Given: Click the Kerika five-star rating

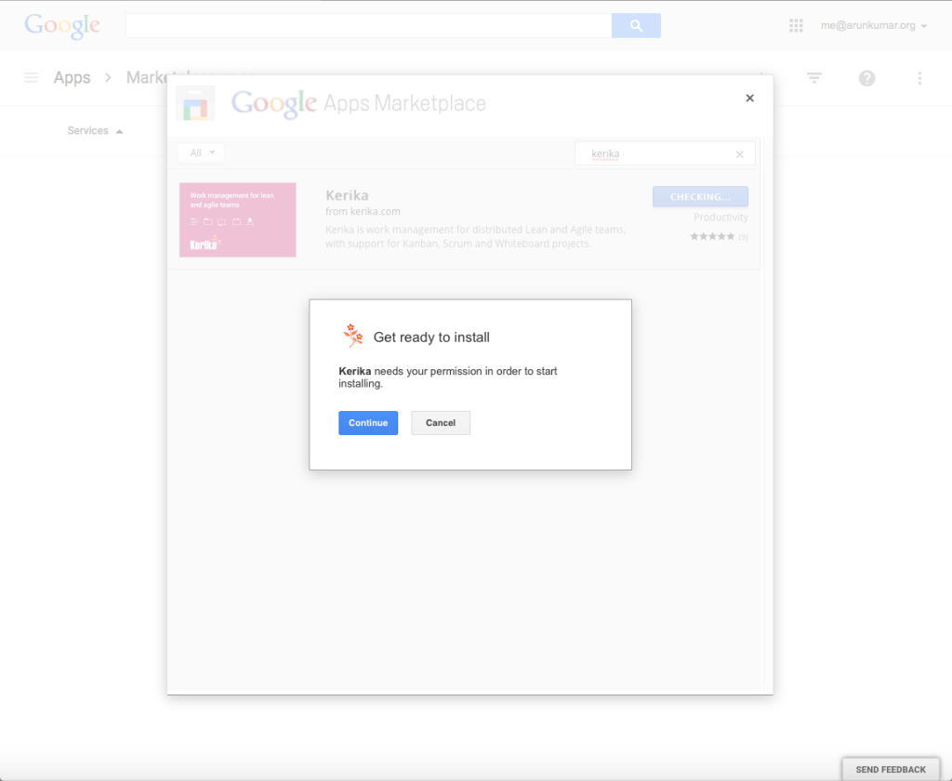Looking at the screenshot, I should (x=712, y=236).
